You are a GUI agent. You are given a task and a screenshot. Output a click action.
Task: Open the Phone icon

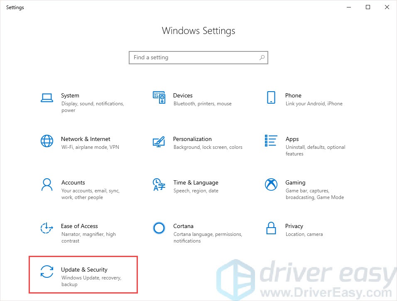pos(271,97)
